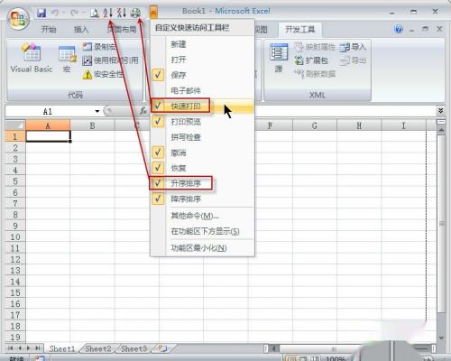Uncheck 快速打印 in the customize menu
The image size is (451, 361).
[202, 106]
